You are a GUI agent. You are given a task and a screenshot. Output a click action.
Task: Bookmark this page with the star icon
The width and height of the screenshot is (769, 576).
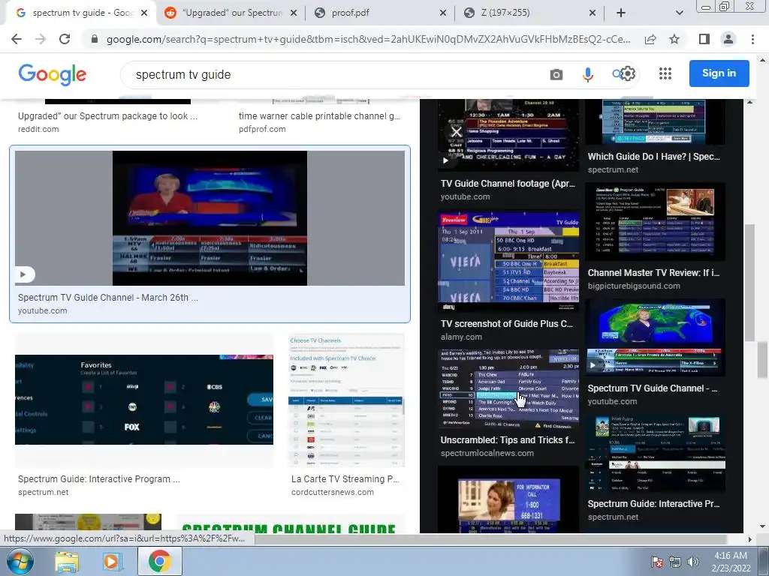(x=674, y=39)
